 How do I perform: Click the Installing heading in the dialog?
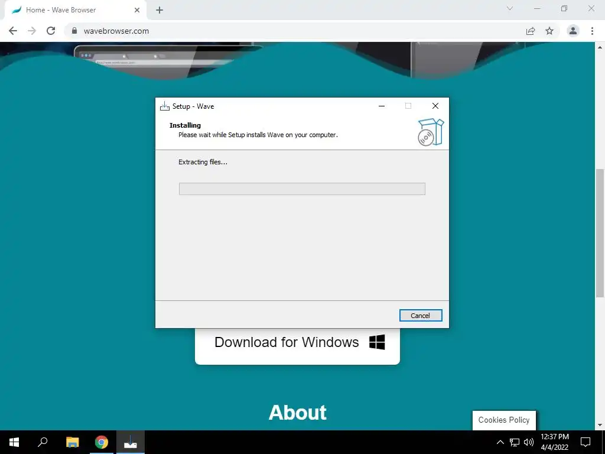pos(185,125)
